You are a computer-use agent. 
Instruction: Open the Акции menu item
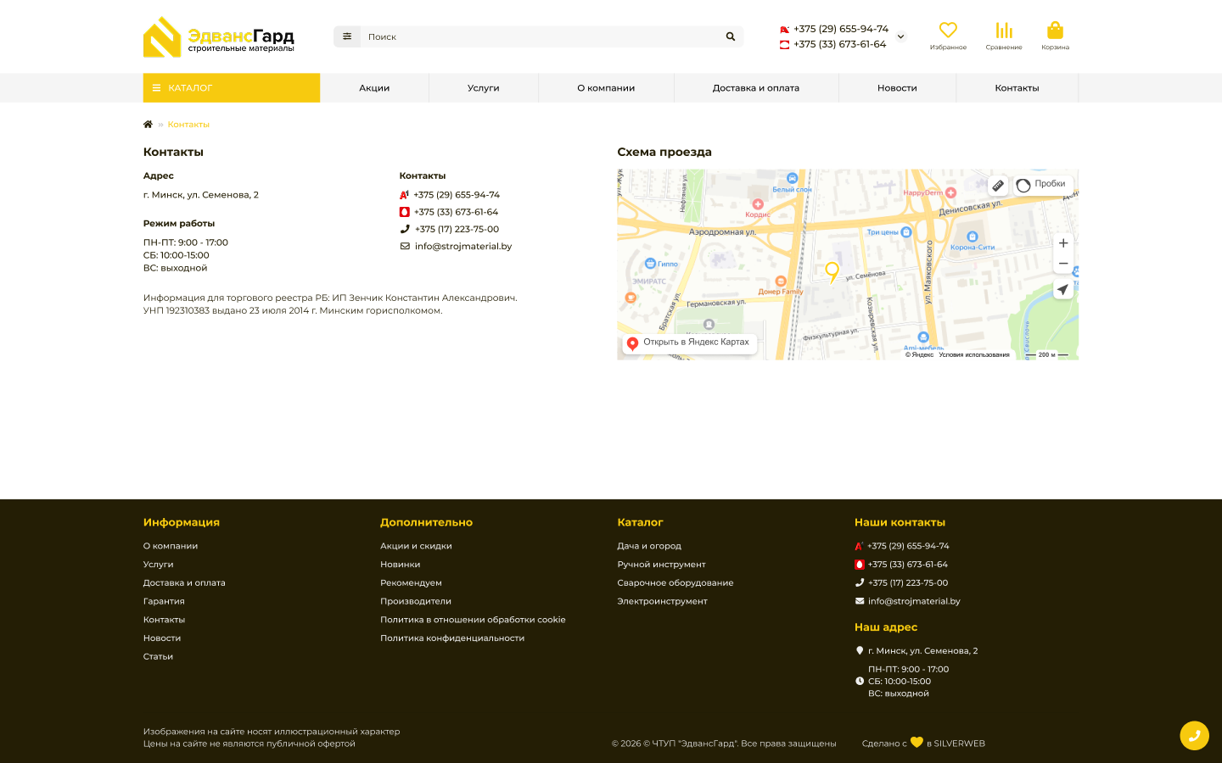374,88
